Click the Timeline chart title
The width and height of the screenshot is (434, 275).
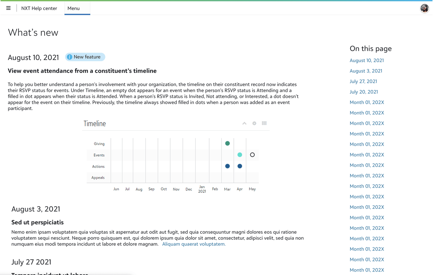[95, 124]
